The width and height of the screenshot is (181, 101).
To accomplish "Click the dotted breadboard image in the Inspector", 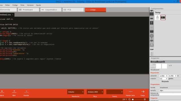I will click(153, 66).
